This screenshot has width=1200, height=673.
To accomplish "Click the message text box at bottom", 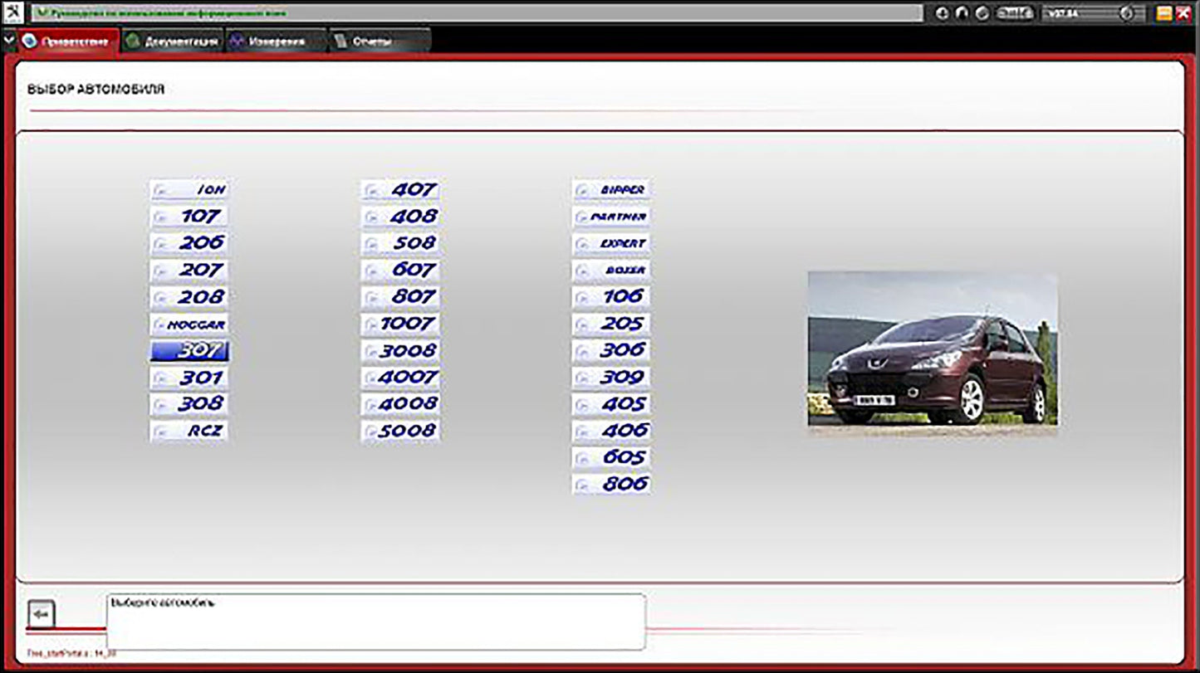I will coord(375,622).
